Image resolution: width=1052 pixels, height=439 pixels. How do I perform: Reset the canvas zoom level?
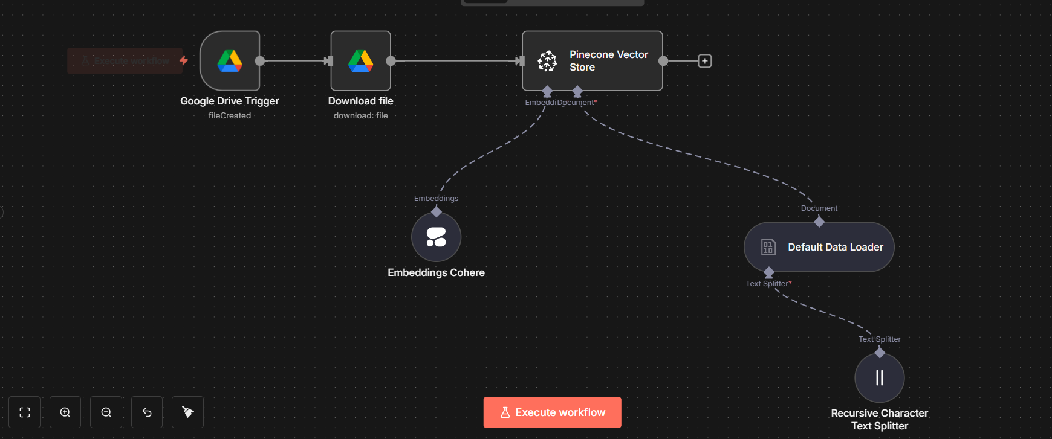147,412
